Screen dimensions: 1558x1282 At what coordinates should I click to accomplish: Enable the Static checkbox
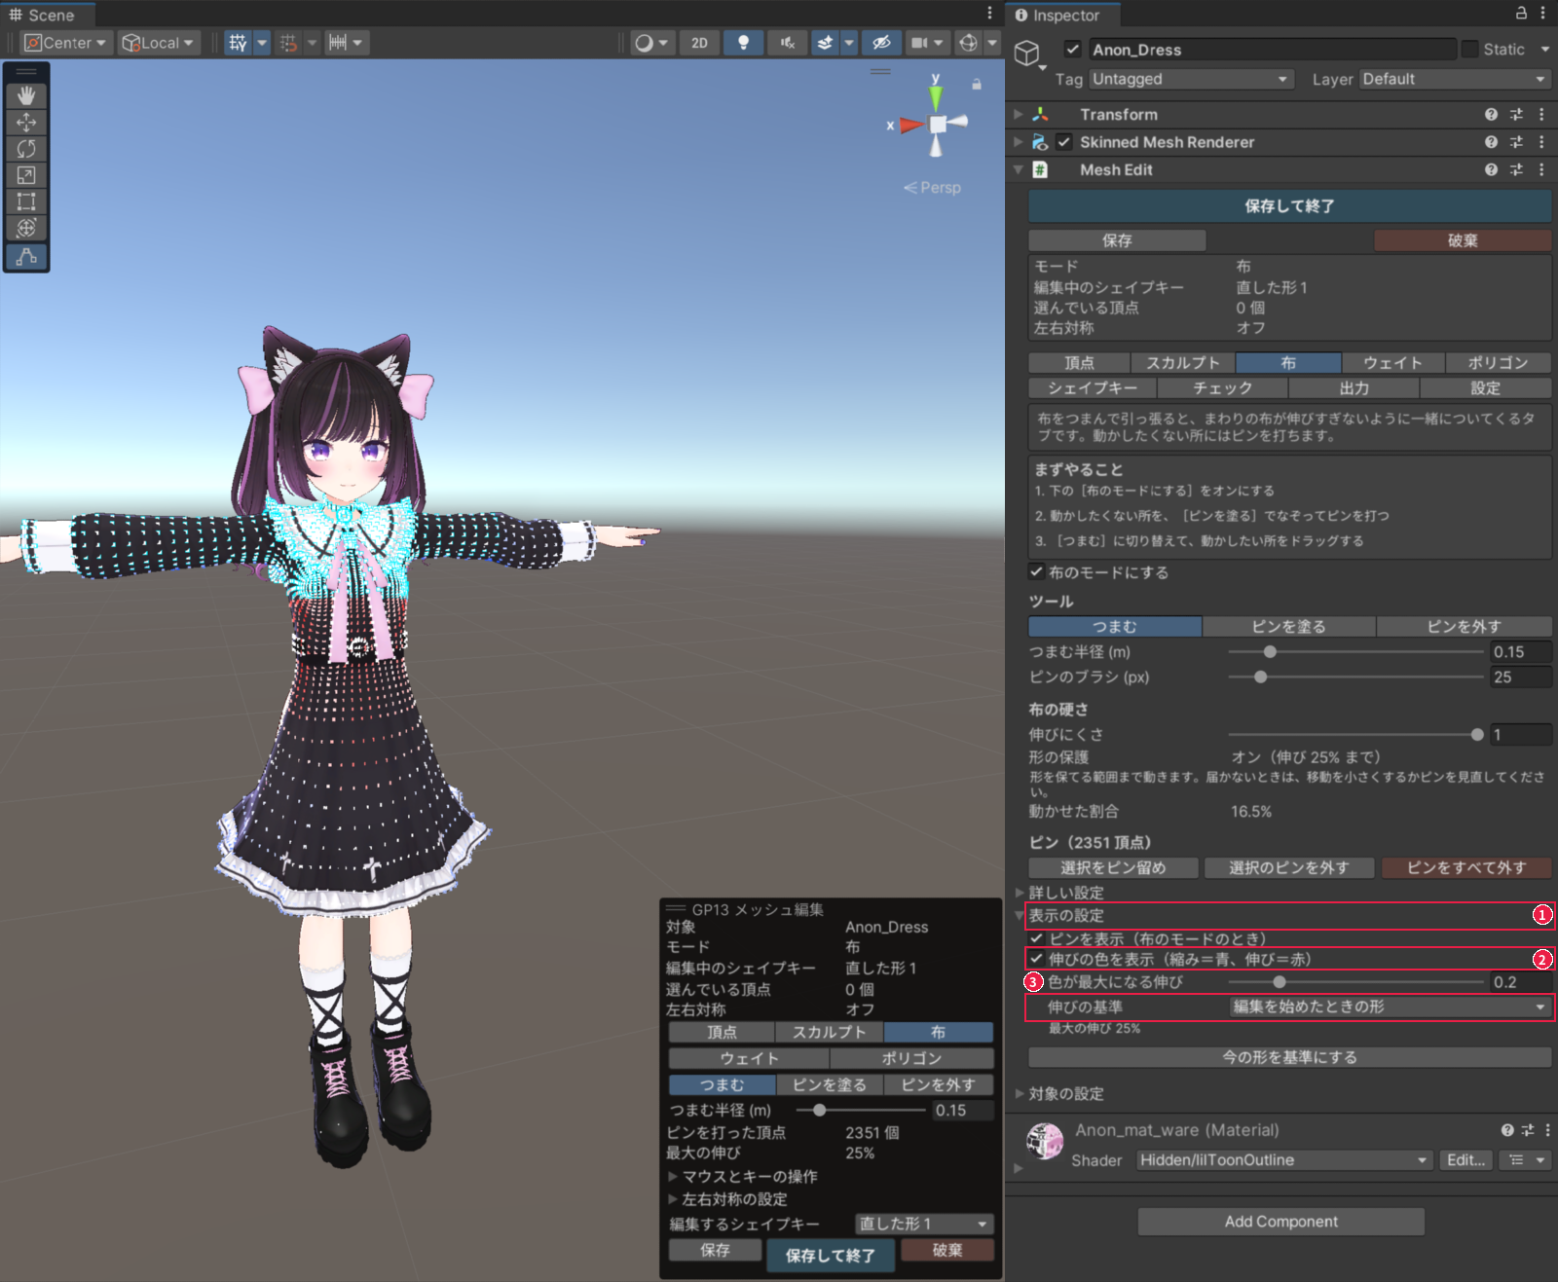(x=1469, y=49)
